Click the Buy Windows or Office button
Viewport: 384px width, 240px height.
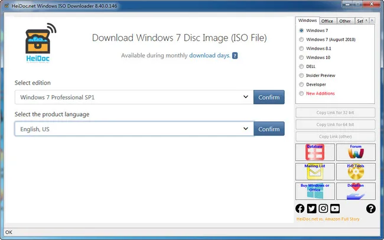315,191
